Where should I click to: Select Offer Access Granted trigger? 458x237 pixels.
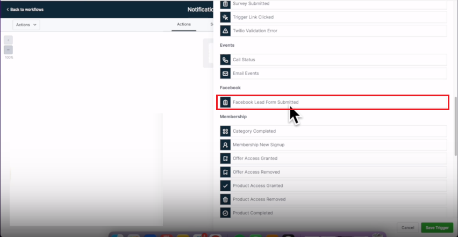point(333,159)
